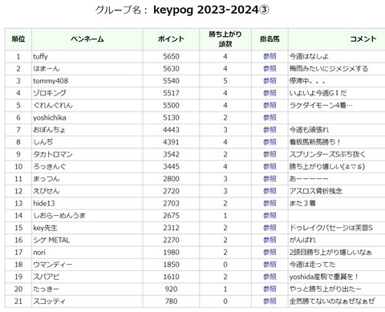Click the comment アスロス骨折残念
The width and height of the screenshot is (385, 312).
(x=316, y=191)
